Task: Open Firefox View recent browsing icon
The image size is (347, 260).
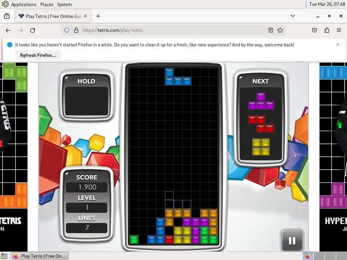Action: [x=7, y=16]
